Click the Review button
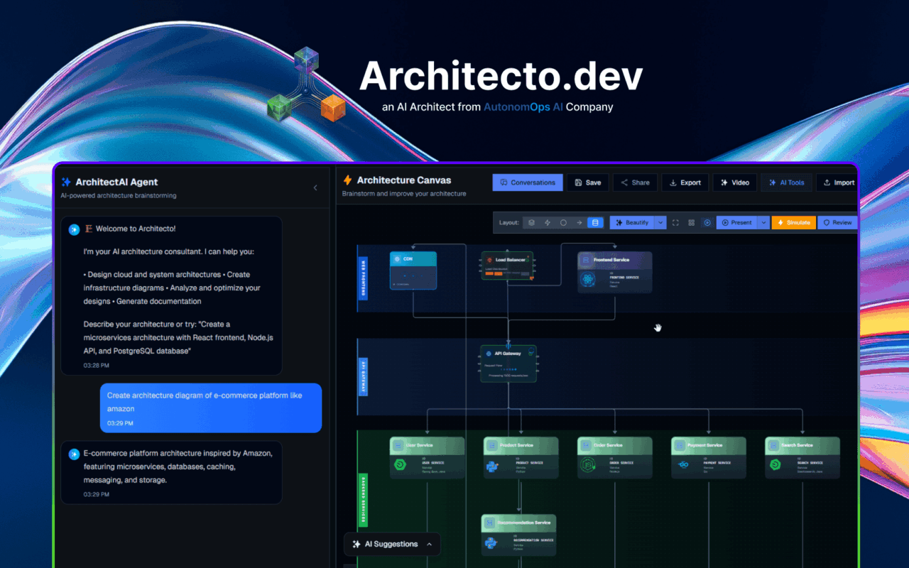Viewport: 909px width, 568px height. (837, 222)
